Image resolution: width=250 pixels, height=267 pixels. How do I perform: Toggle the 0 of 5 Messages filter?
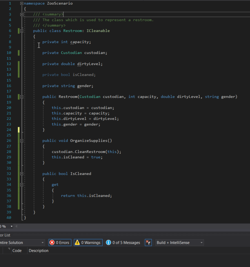123,242
